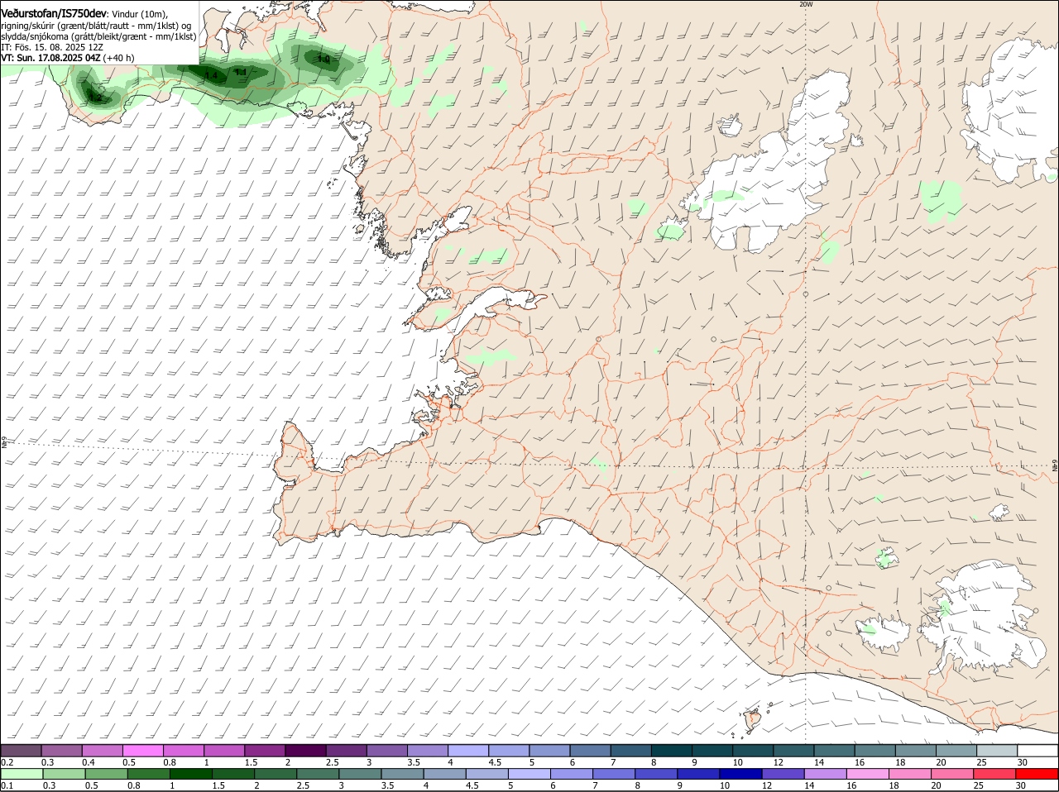1059x792 pixels.
Task: Click the 1.1 precipitation value on the map
Action: click(x=240, y=72)
